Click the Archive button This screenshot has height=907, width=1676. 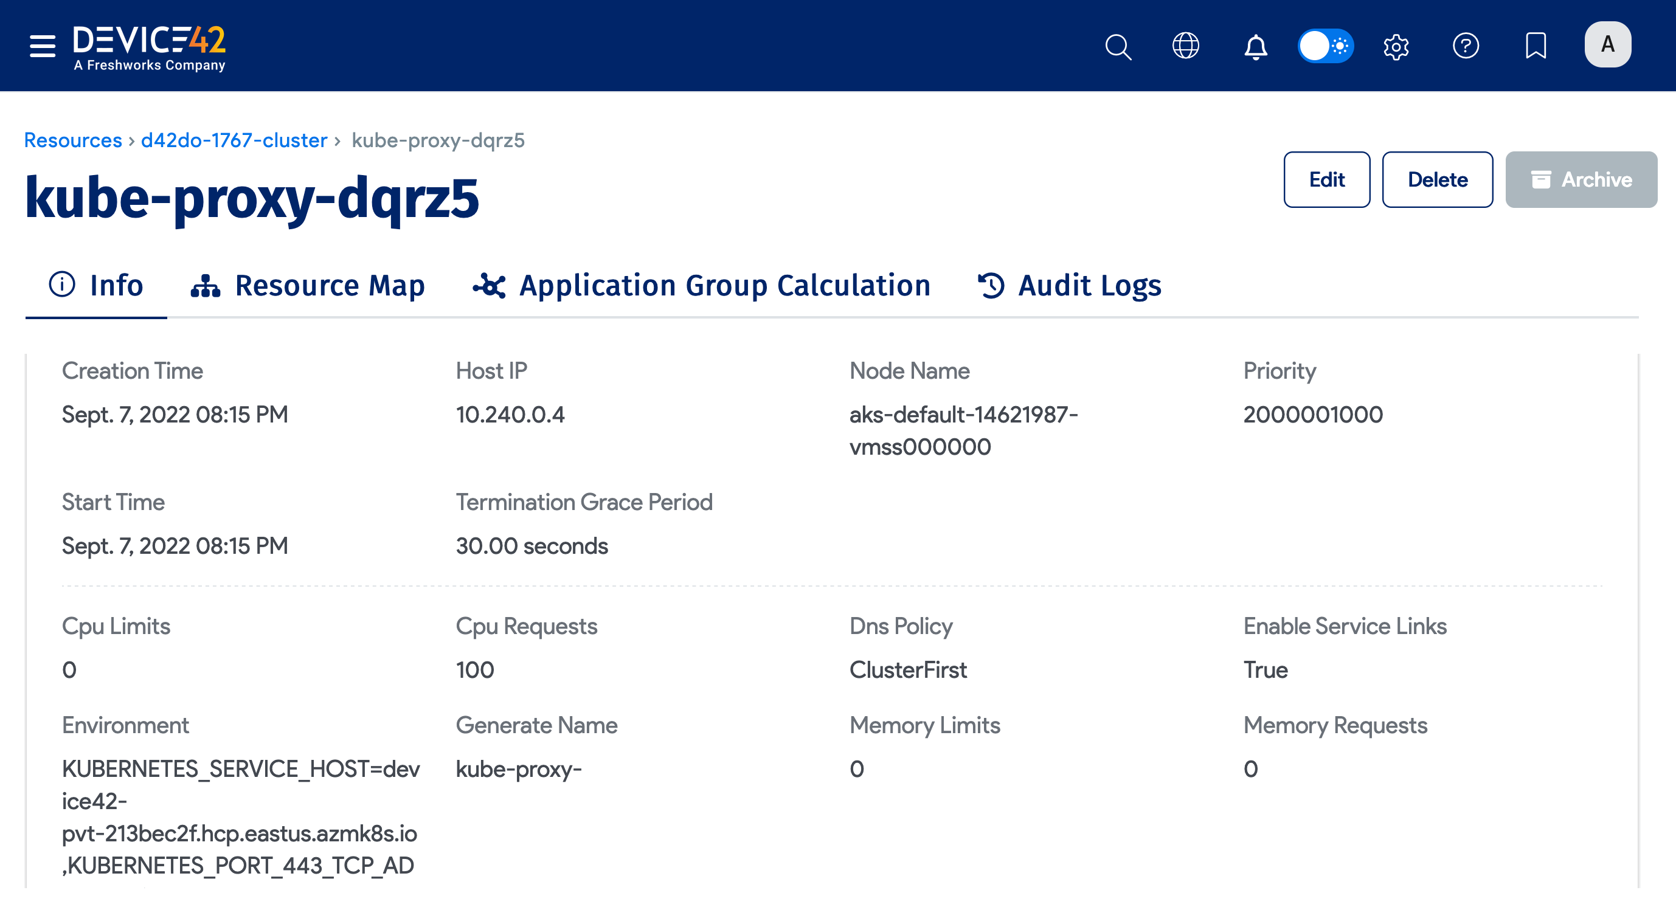coord(1581,179)
